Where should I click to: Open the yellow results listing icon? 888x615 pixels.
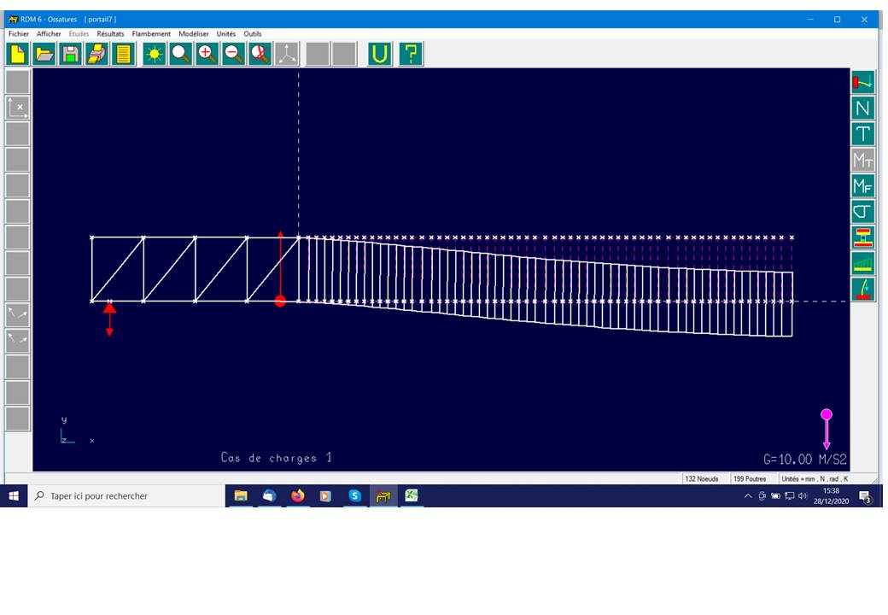(x=124, y=55)
